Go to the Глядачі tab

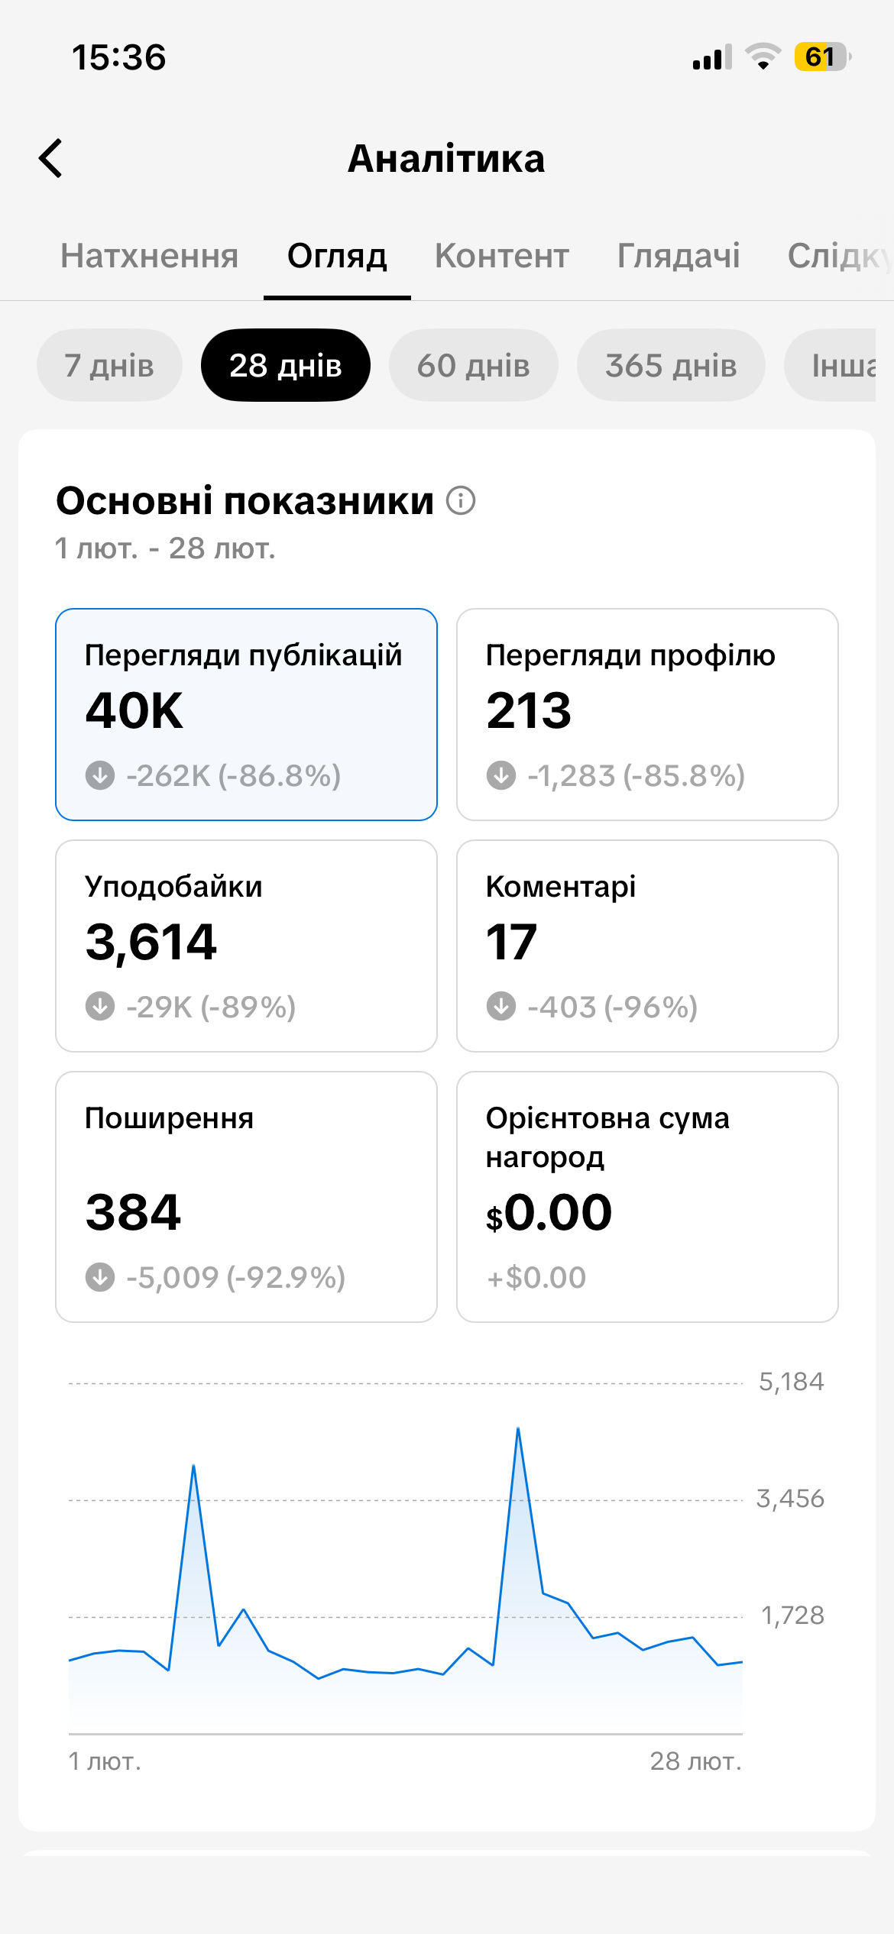click(679, 256)
